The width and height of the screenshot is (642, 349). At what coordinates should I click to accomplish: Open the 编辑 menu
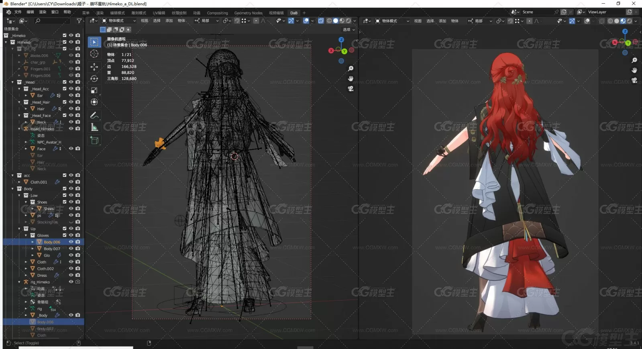click(x=30, y=12)
